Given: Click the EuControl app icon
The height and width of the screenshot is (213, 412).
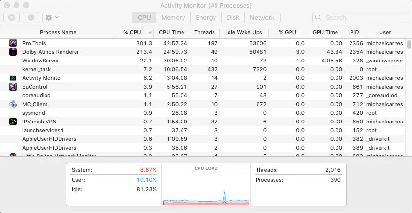Looking at the screenshot, I should [x=13, y=87].
